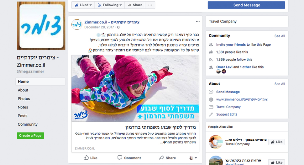The height and width of the screenshot is (165, 304).
Task: Open the Community section in sidebar
Action: 28,124
